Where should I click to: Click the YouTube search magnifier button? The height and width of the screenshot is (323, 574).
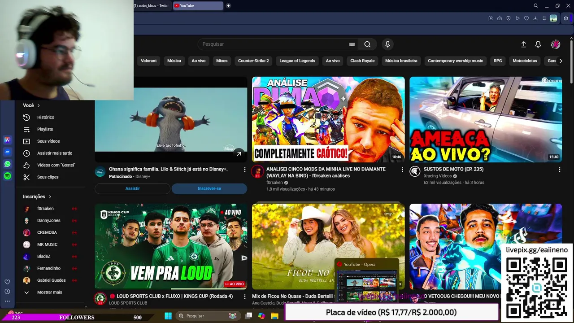(x=367, y=44)
